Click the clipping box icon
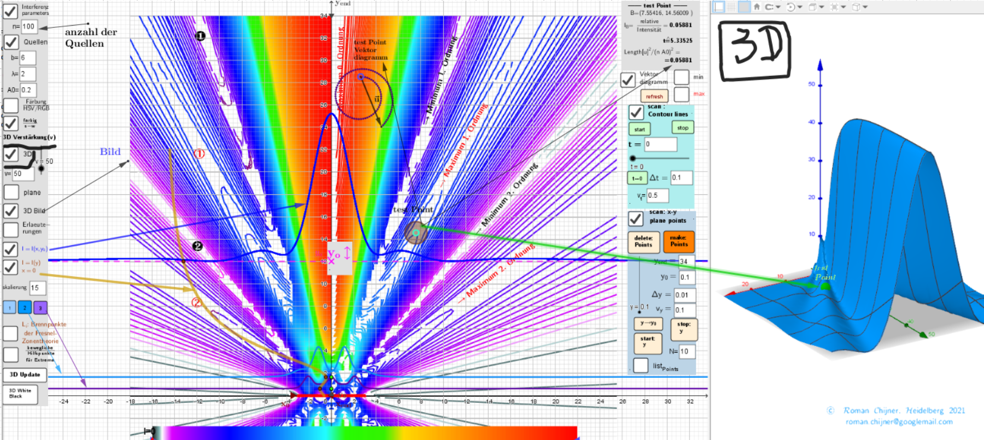This screenshot has height=440, width=984. point(834,7)
